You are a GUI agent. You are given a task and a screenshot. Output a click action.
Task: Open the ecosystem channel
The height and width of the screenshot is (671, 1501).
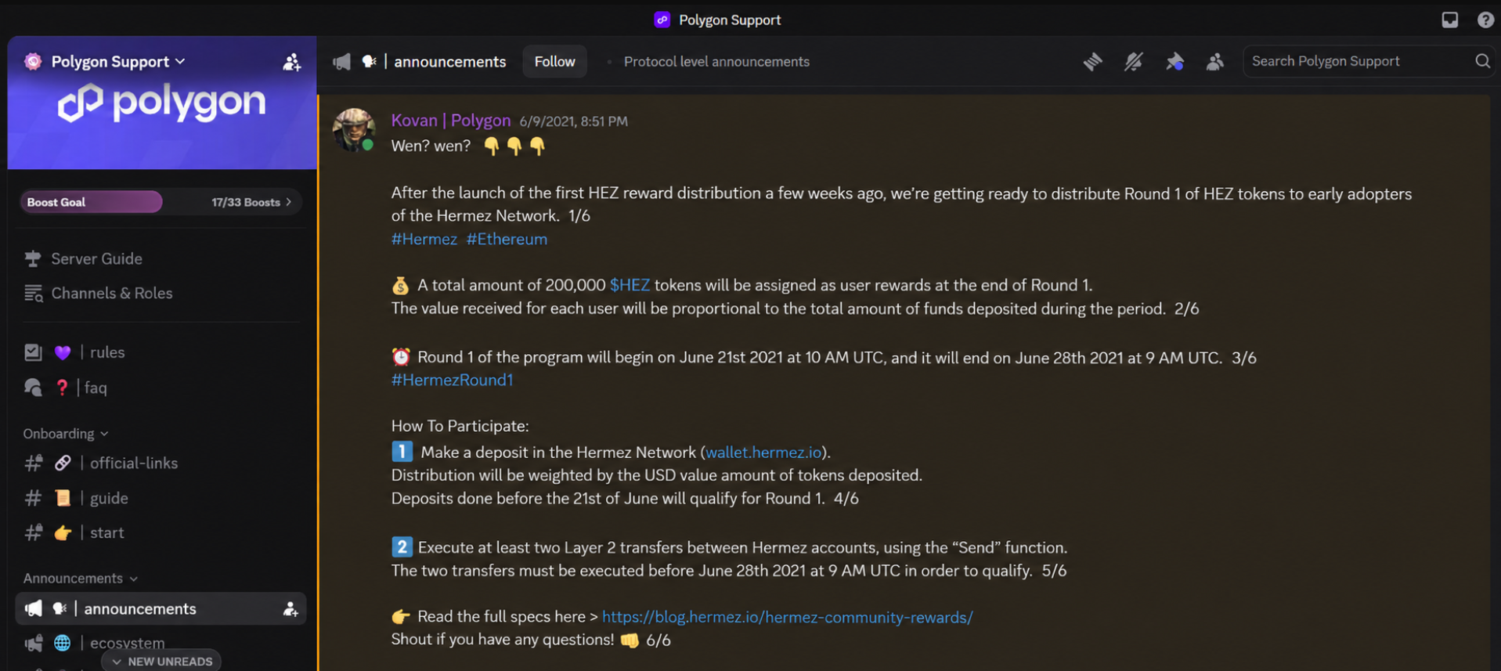click(x=161, y=643)
